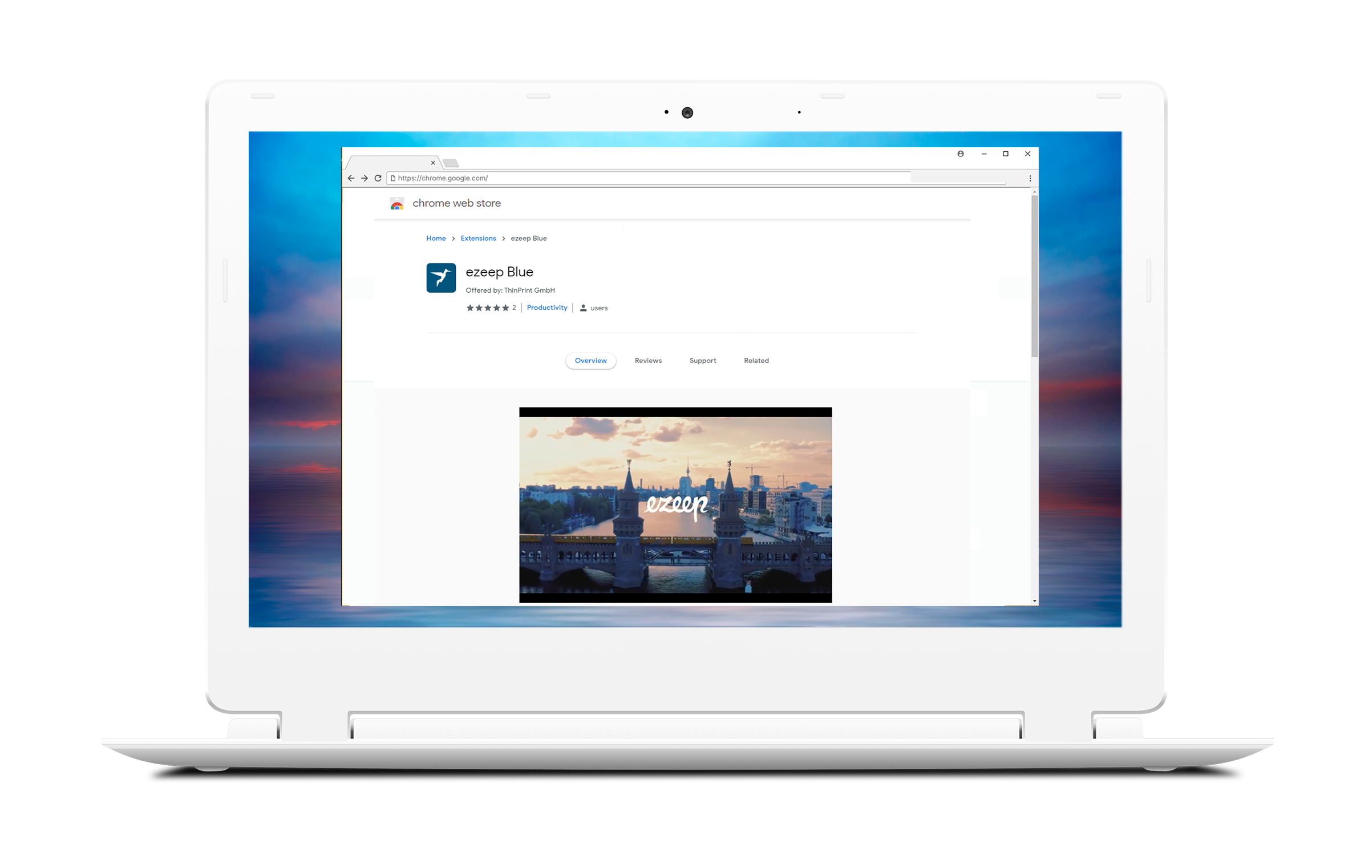Open the Extensions breadcrumb link
The height and width of the screenshot is (860, 1369).
point(478,238)
